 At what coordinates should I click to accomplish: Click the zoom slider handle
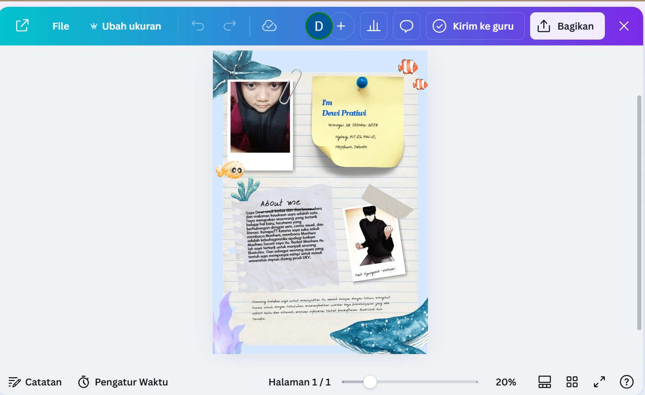(370, 382)
